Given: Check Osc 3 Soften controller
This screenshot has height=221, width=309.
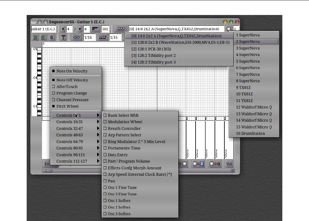Looking at the screenshot, I should click(105, 214).
